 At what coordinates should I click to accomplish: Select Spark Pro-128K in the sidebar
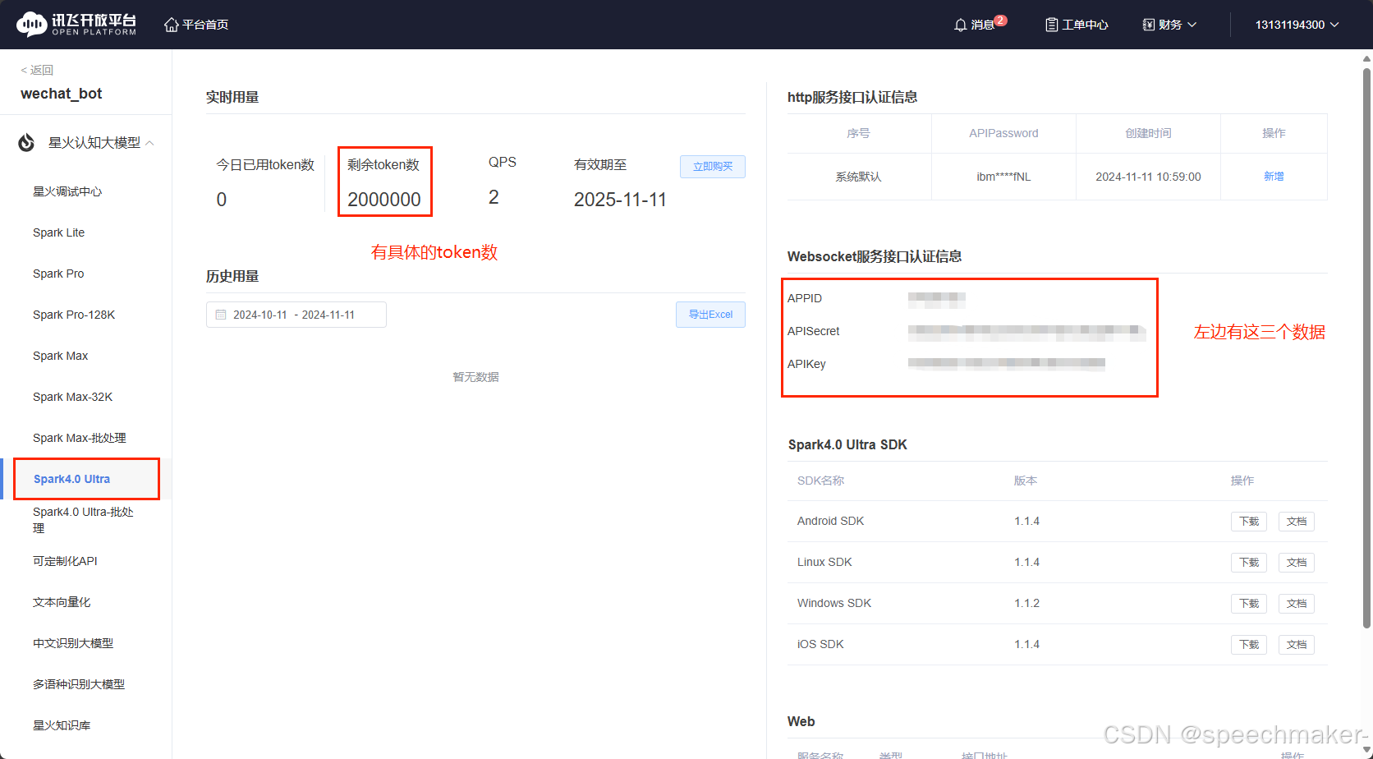pos(74,315)
